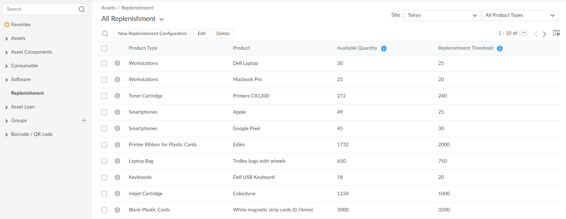The height and width of the screenshot is (219, 566).
Task: Open the Replenishment sidebar item
Action: point(27,93)
